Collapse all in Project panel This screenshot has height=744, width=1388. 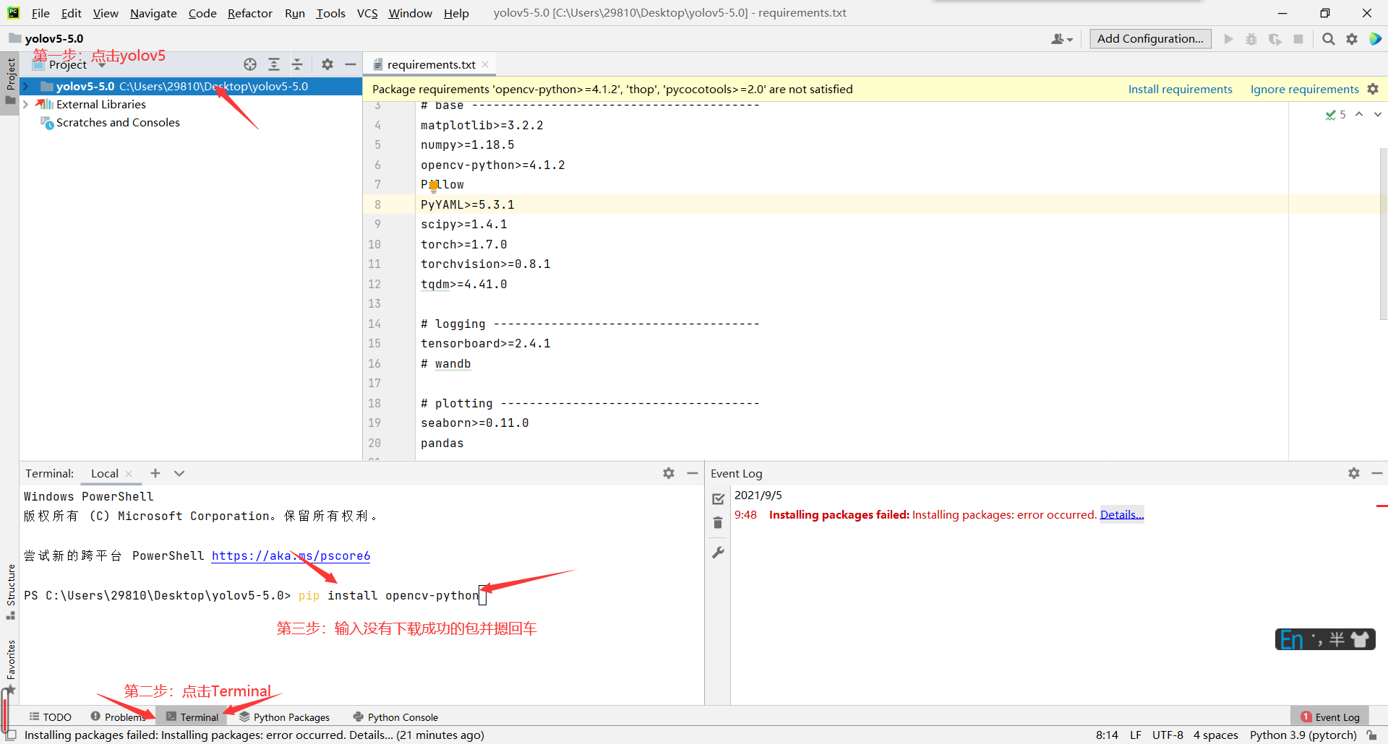tap(297, 64)
